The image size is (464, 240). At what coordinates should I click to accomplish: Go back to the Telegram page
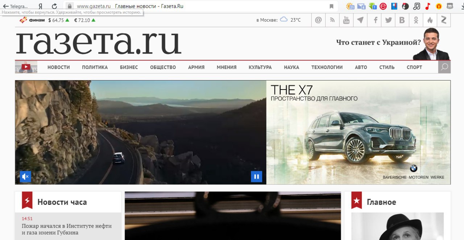point(15,6)
